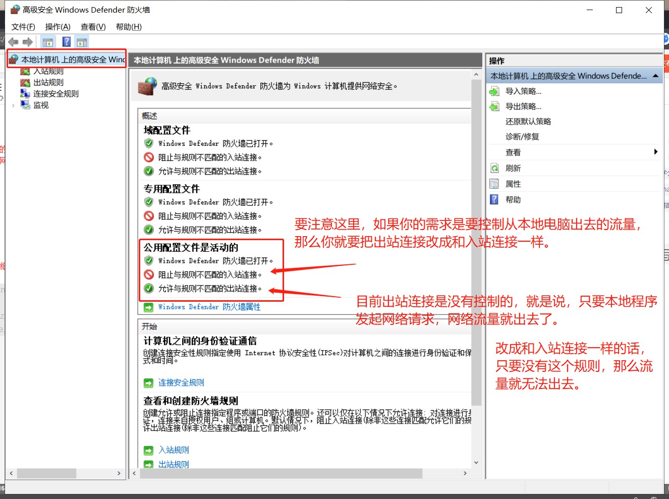
Task: Click the 导出策略 icon in actions pane
Action: tap(494, 106)
